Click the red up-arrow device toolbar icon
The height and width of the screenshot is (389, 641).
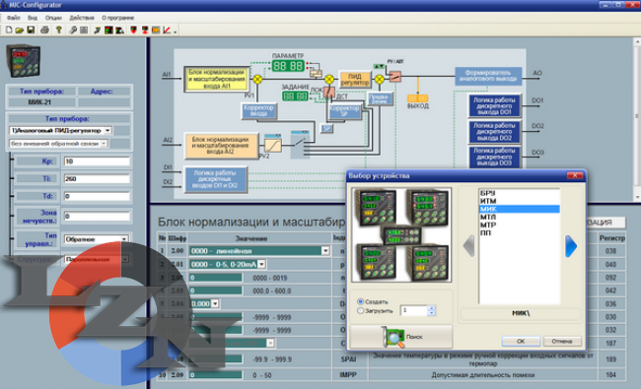[x=145, y=30]
